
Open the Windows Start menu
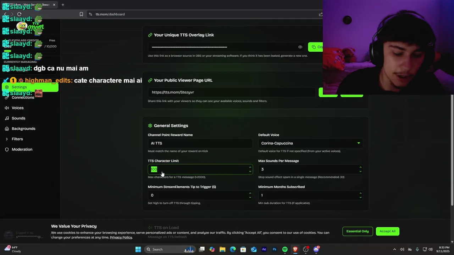click(x=138, y=249)
